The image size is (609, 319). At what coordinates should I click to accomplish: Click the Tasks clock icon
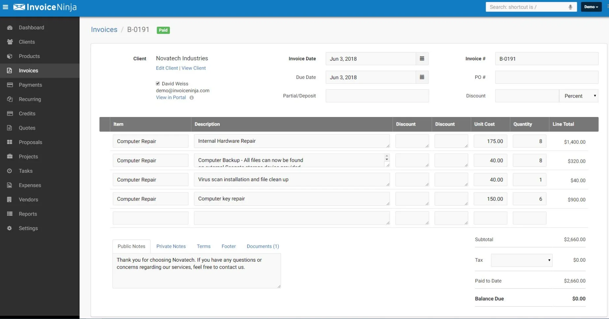click(x=10, y=171)
